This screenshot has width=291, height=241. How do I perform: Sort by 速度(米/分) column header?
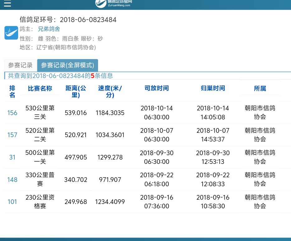click(x=110, y=91)
